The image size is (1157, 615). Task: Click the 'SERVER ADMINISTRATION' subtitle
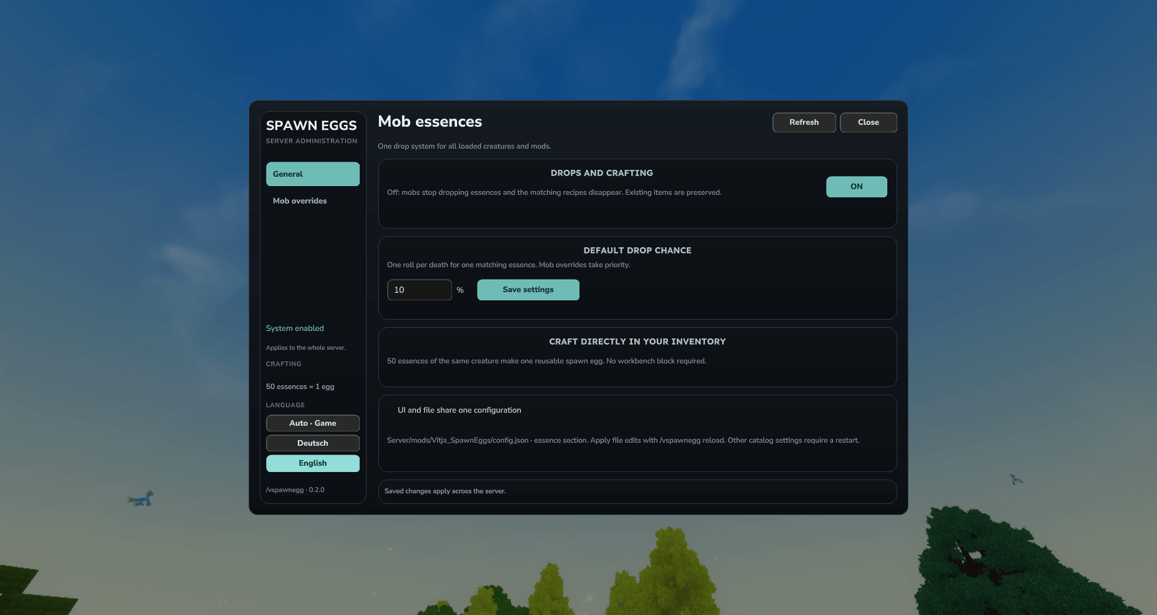pyautogui.click(x=312, y=141)
